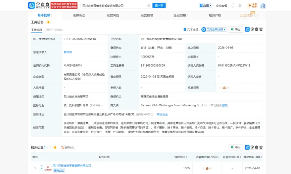Open 工商官网快照 snapshot button
This screenshot has height=174, width=291.
(214, 29)
